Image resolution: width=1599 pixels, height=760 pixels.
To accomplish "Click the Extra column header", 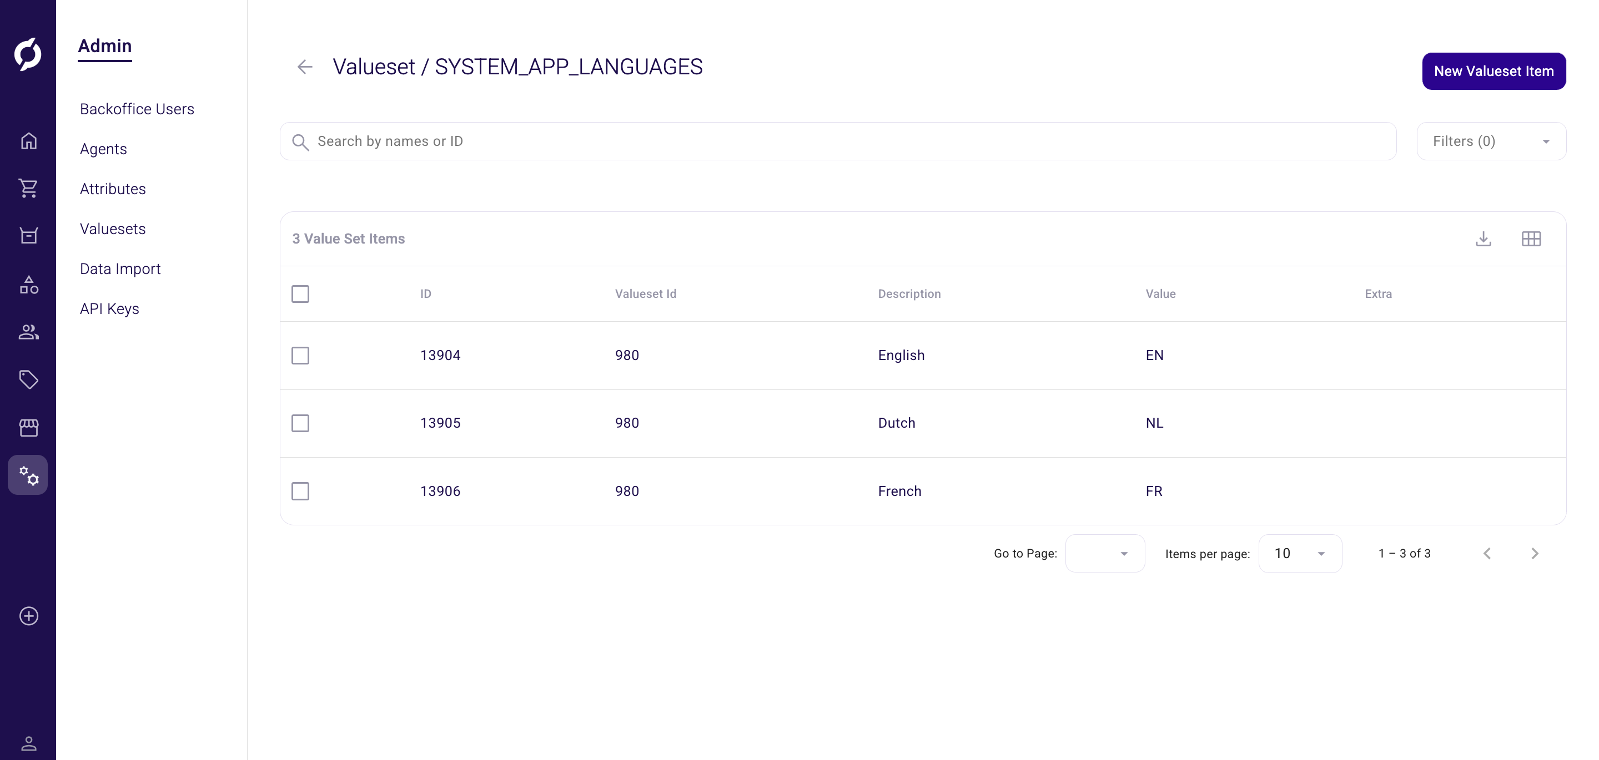I will pyautogui.click(x=1378, y=294).
